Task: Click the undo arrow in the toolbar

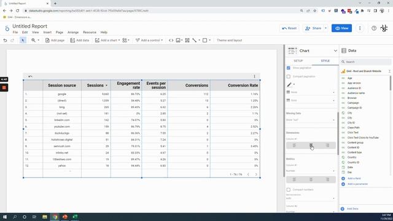Action: 5,41
